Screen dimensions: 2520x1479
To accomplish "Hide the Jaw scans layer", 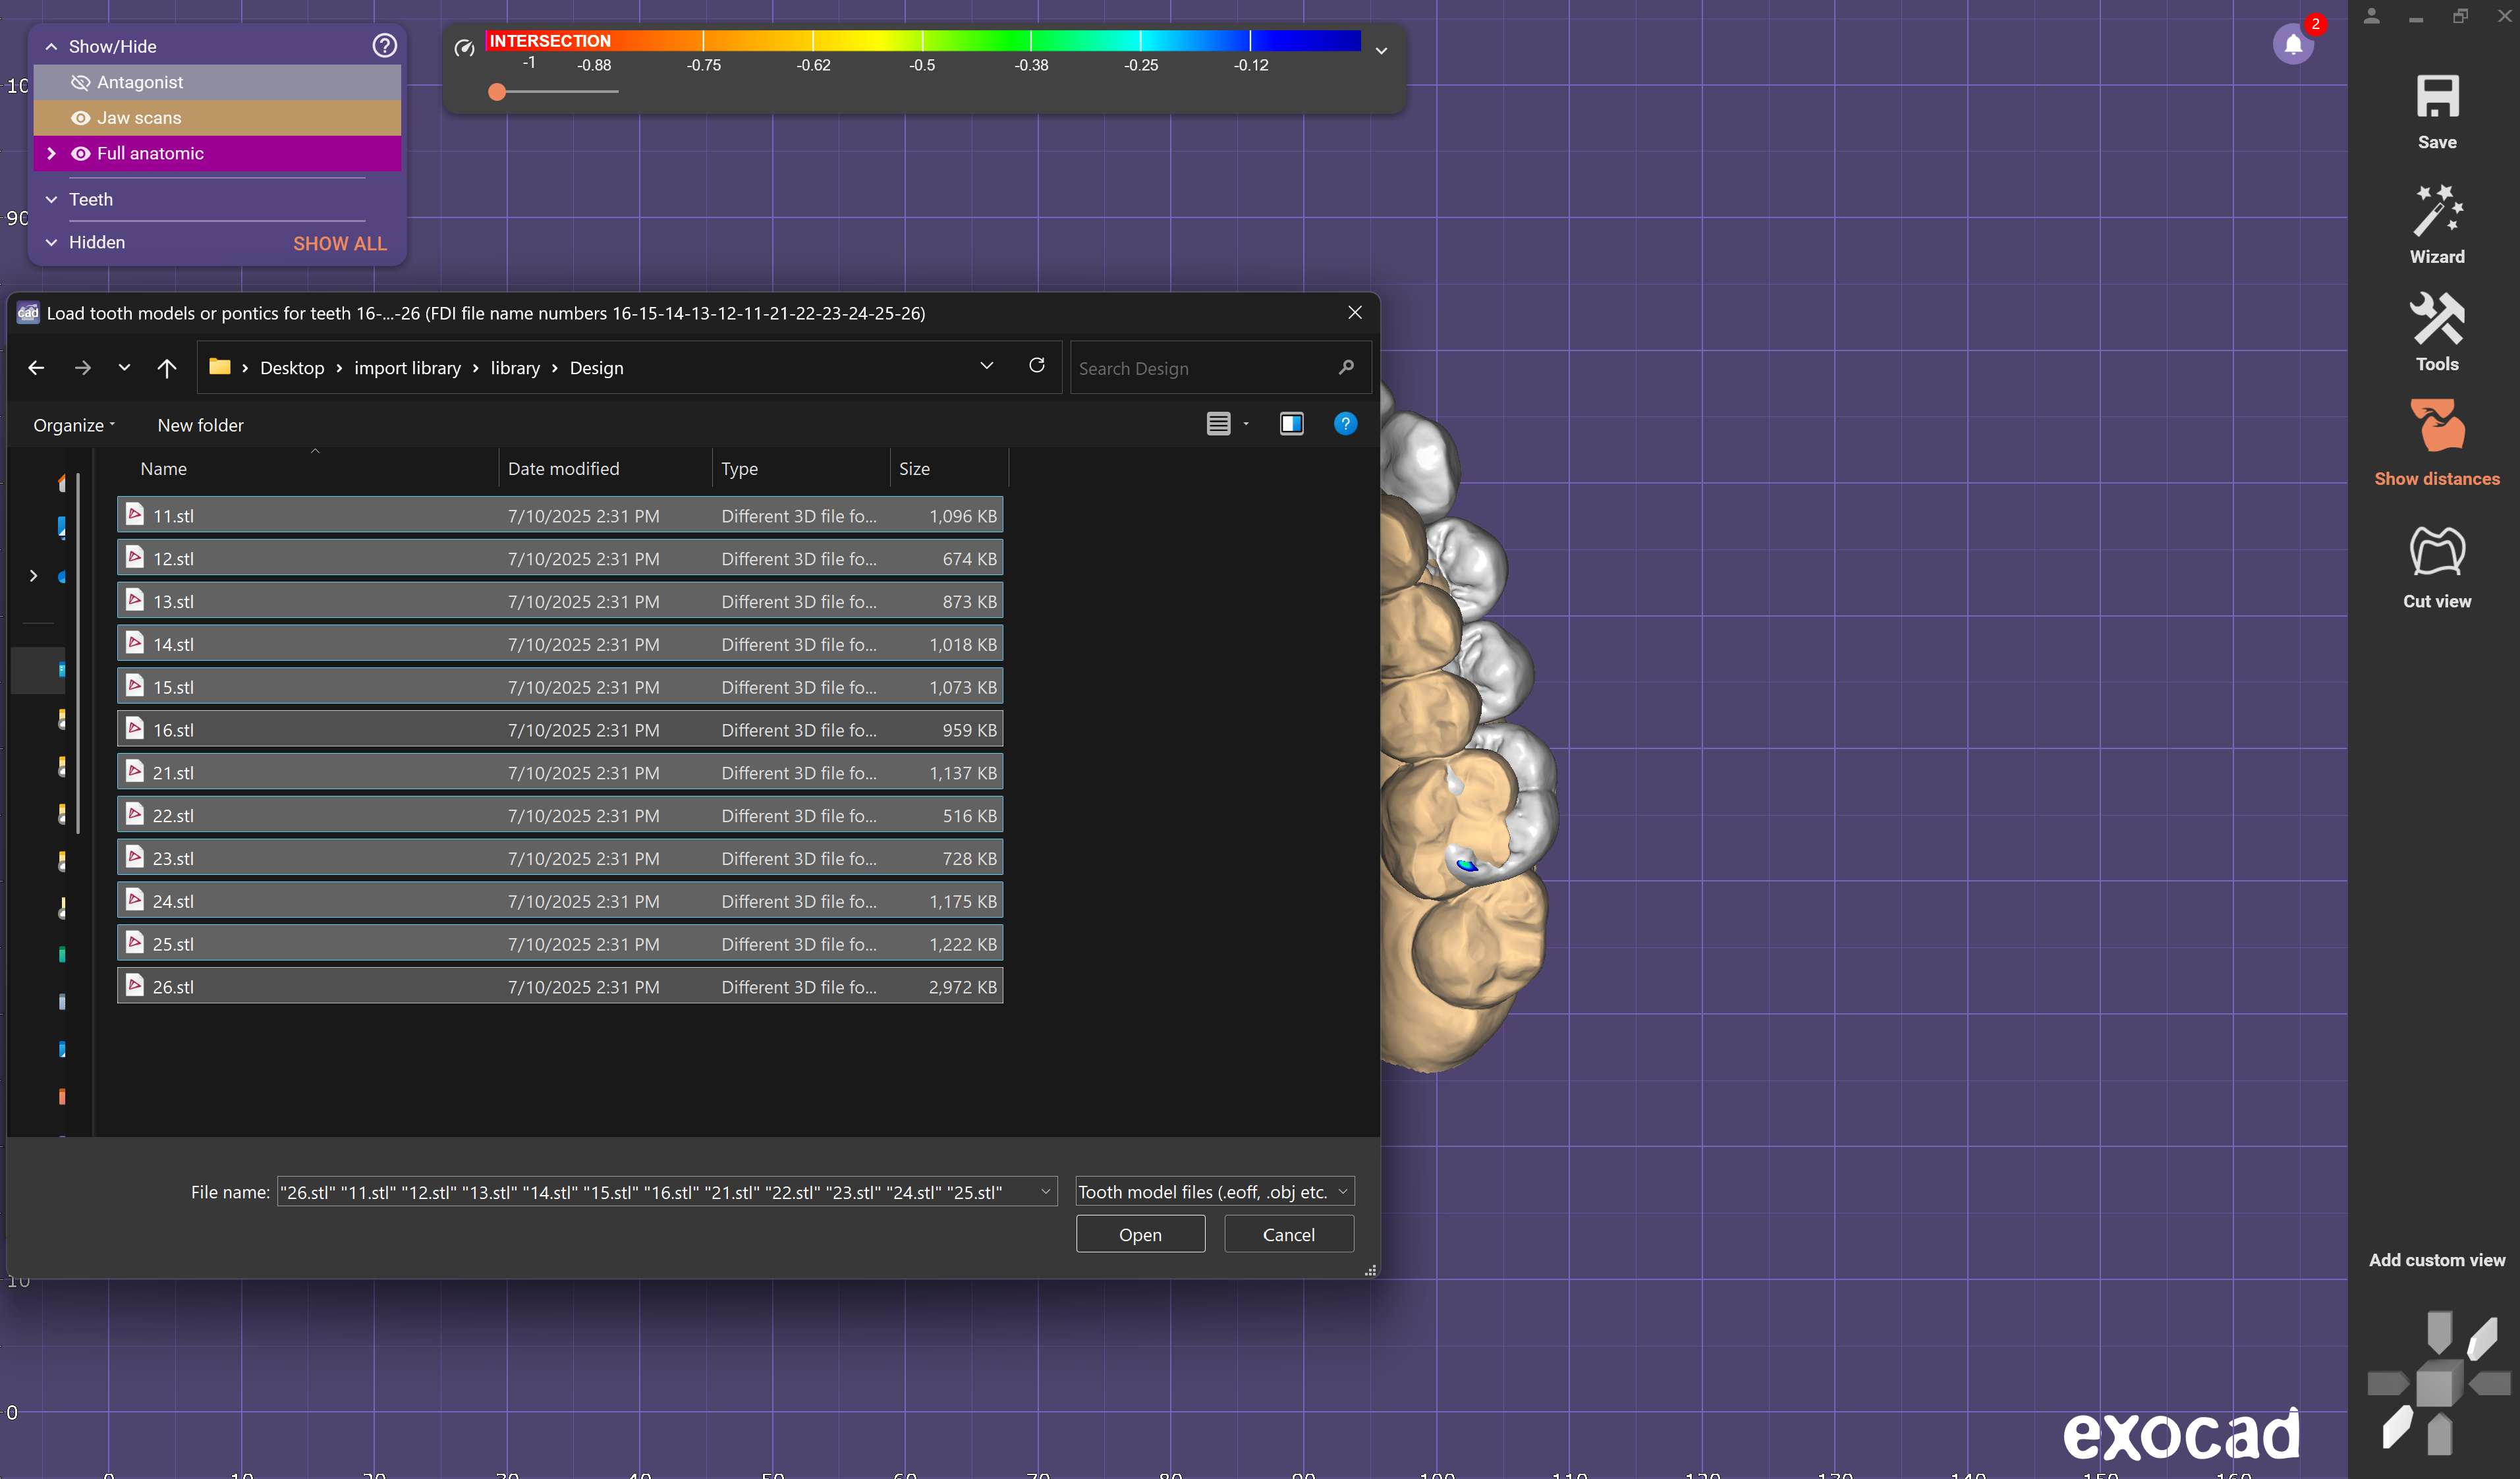I will pyautogui.click(x=80, y=118).
